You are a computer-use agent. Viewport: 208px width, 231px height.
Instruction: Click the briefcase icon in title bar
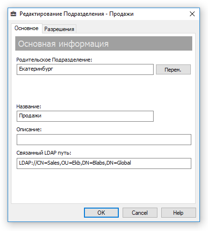13,14
